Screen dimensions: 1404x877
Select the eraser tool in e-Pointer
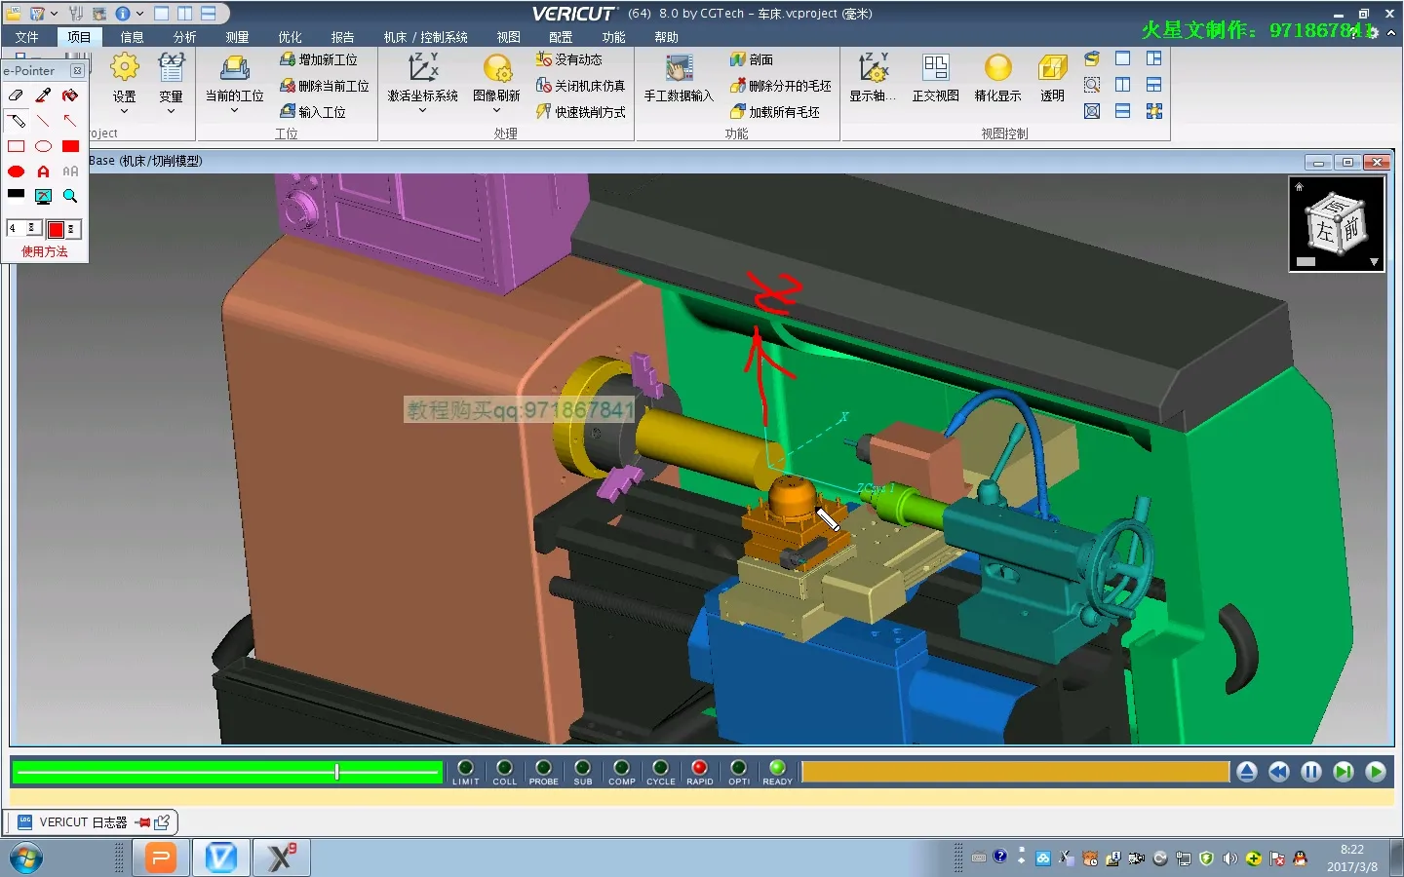pos(16,95)
